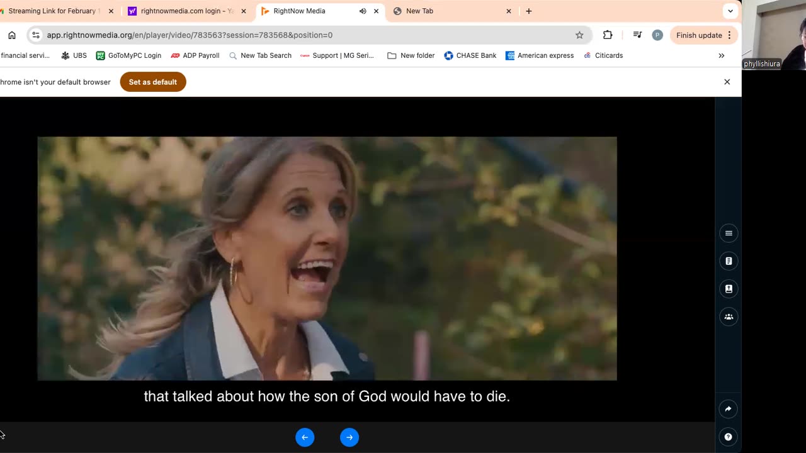The height and width of the screenshot is (453, 806).
Task: Open the study guide book icon in sidebar
Action: pos(729,289)
